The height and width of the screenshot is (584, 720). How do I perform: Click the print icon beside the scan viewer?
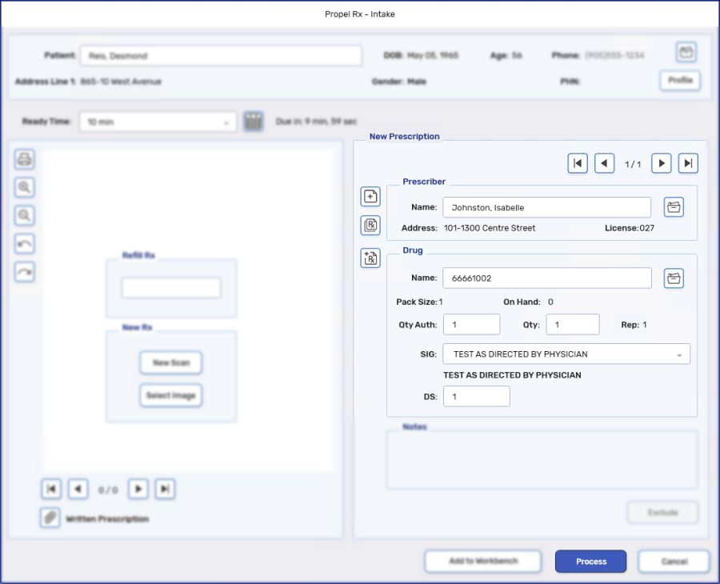(x=25, y=159)
